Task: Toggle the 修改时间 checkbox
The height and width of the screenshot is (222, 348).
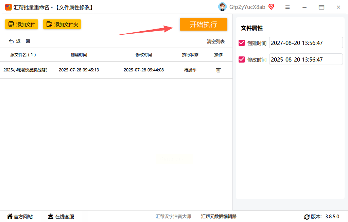Action: tap(242, 59)
